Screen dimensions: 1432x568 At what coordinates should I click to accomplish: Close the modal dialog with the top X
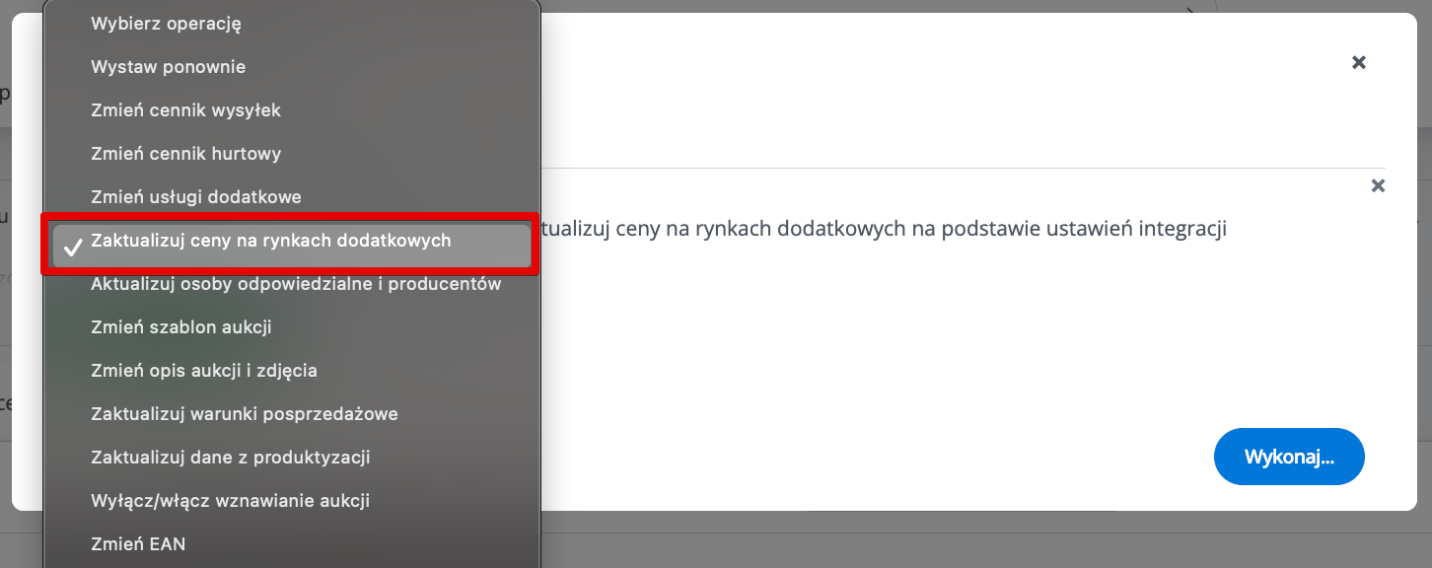coord(1358,62)
